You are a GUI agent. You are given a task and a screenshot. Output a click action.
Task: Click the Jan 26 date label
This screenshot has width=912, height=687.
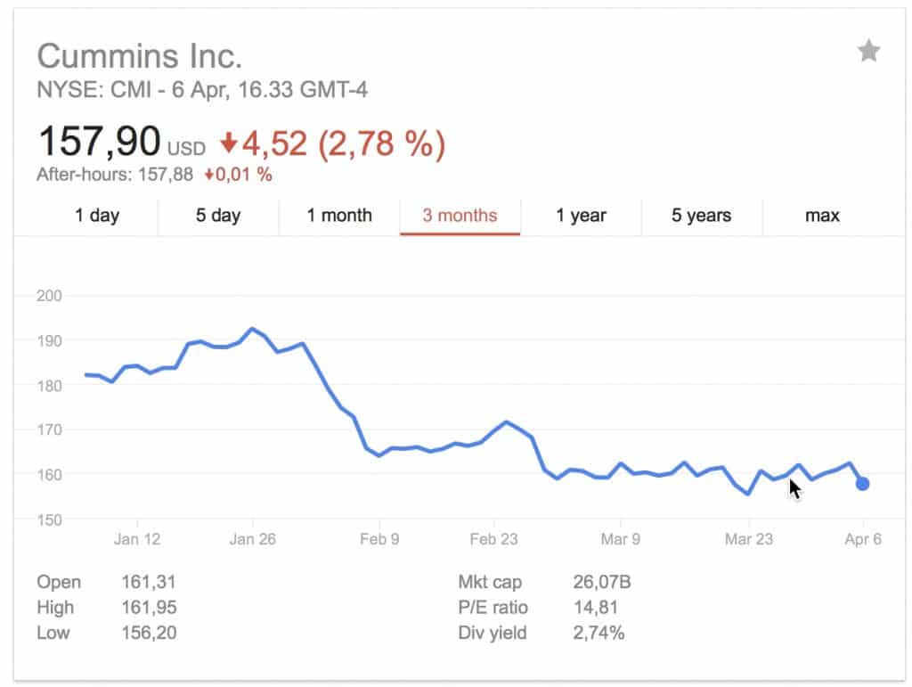[x=253, y=539]
